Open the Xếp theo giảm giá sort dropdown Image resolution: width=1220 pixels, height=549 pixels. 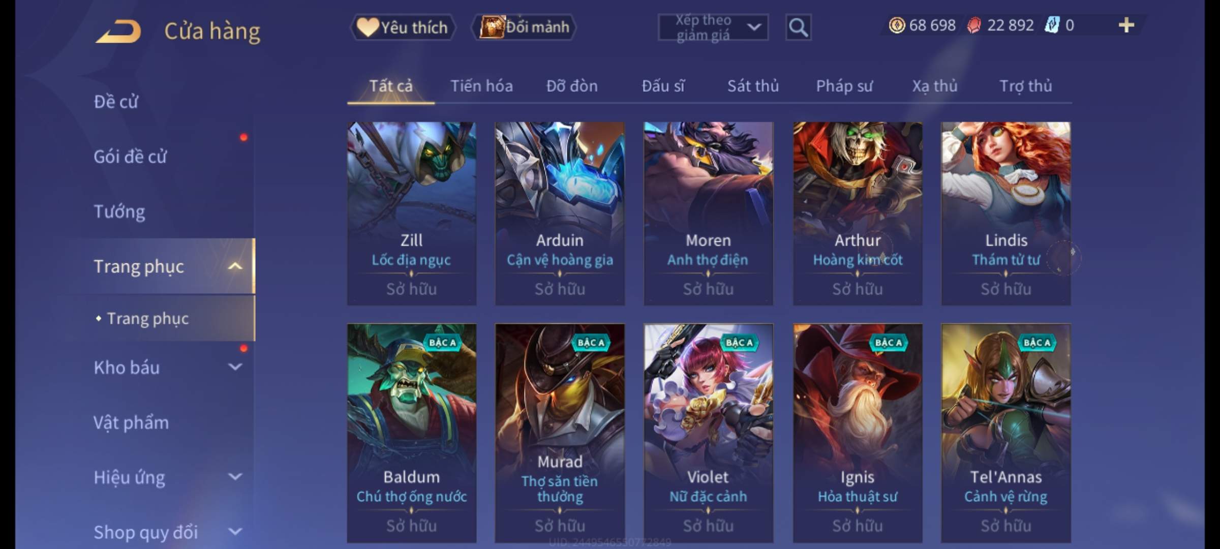tap(713, 27)
